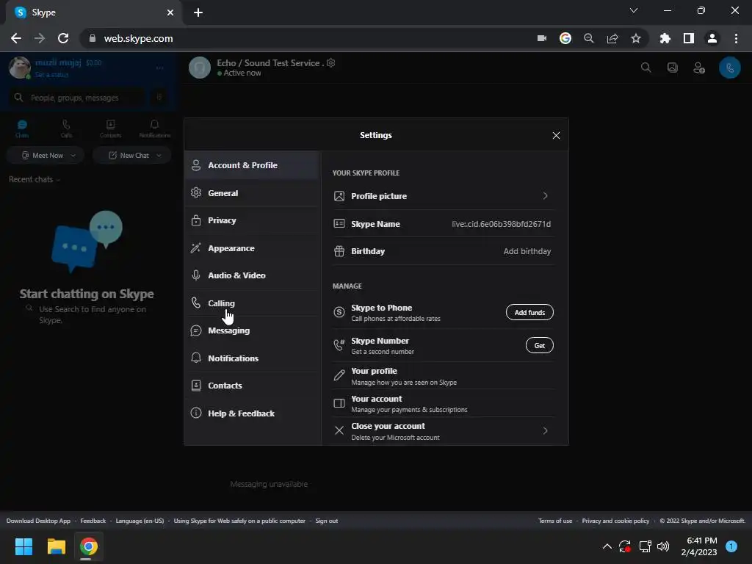Open Privacy settings section

(253, 220)
